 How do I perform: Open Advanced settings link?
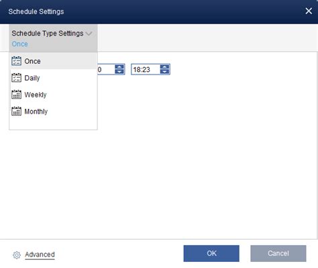pyautogui.click(x=40, y=255)
